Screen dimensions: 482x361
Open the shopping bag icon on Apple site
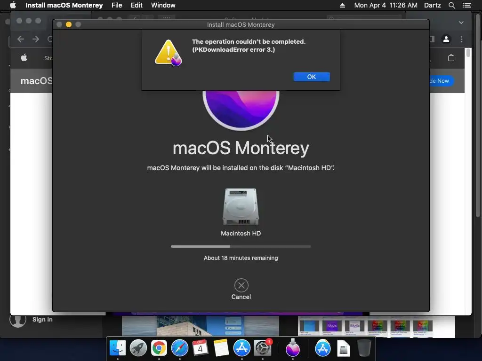[451, 58]
